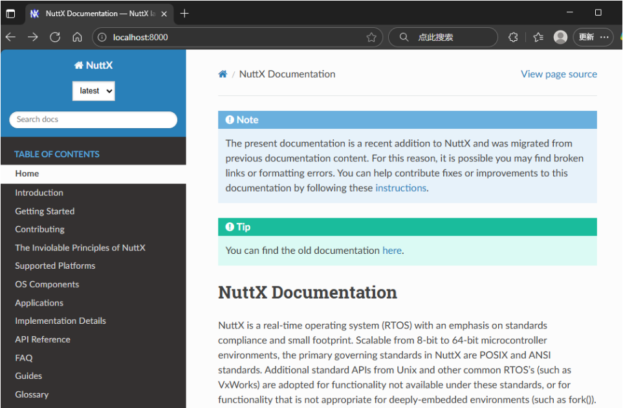
Task: Click the Tip admonition header
Action: point(408,227)
